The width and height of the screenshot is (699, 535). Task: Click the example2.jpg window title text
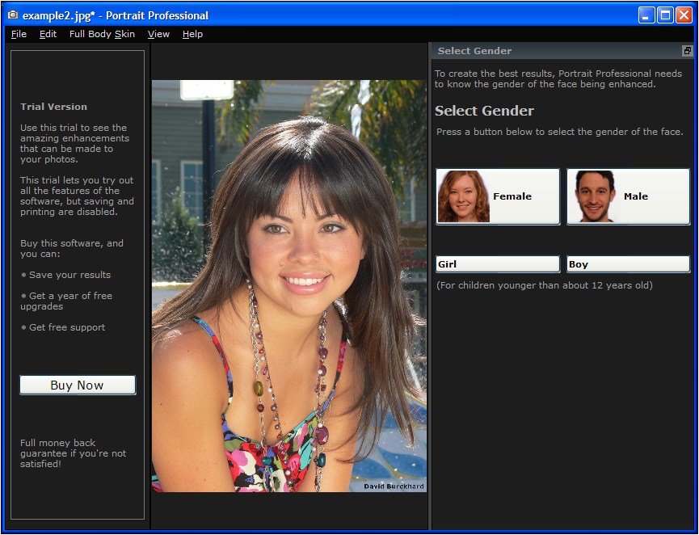click(116, 15)
